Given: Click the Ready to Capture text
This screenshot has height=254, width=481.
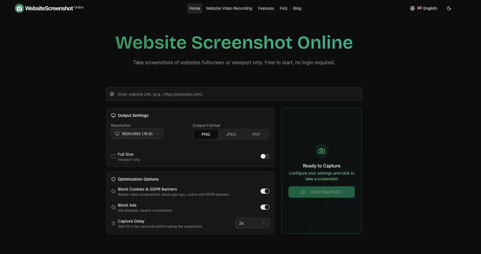Looking at the screenshot, I should 322,166.
